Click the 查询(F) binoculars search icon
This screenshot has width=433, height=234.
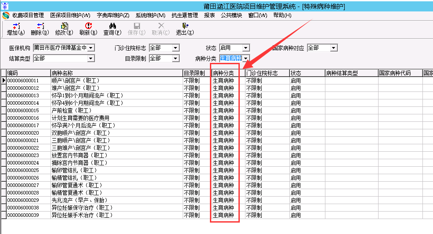[112, 26]
